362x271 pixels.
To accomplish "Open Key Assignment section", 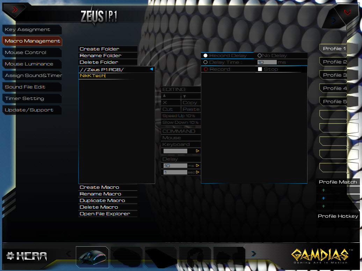I will [32, 30].
